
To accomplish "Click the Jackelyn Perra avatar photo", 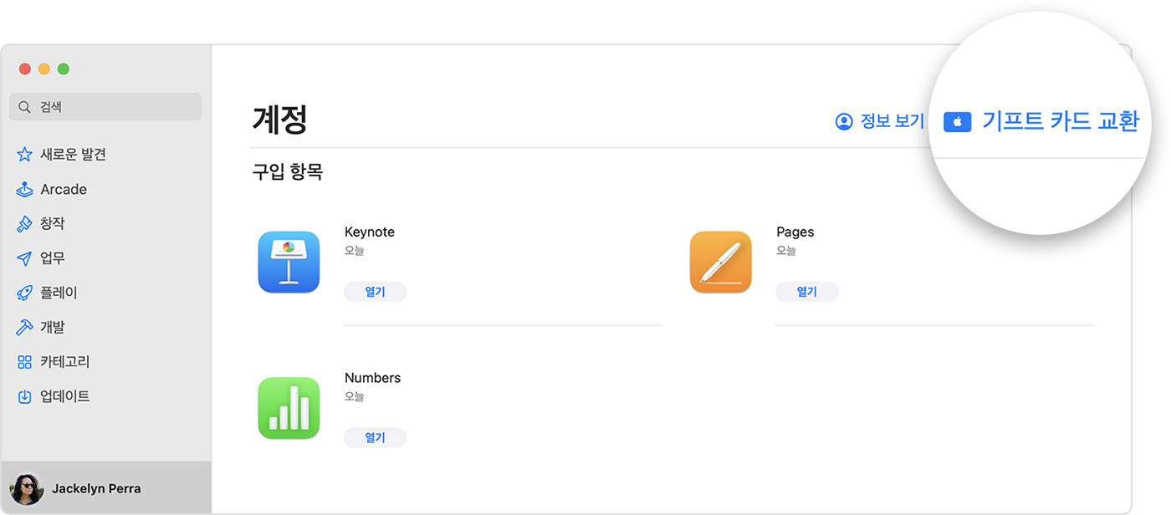I will tap(26, 488).
